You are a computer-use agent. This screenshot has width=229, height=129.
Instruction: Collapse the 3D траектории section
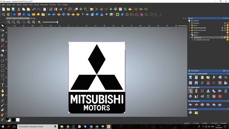pos(228,101)
